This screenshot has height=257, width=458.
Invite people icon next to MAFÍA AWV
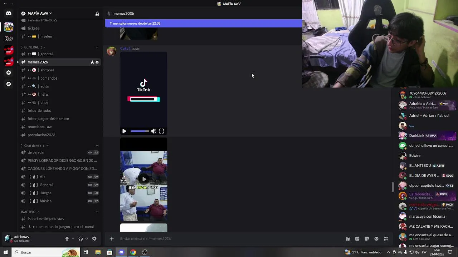pos(97,14)
